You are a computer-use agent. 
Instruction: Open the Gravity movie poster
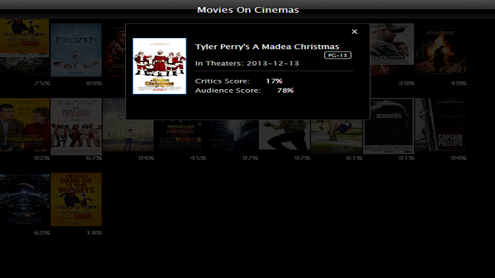tap(232, 136)
